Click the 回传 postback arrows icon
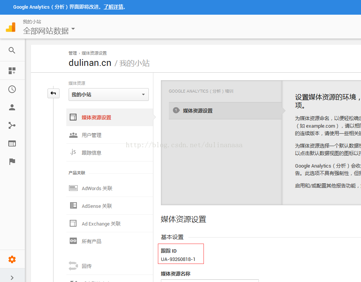This screenshot has width=361, height=282. click(73, 266)
